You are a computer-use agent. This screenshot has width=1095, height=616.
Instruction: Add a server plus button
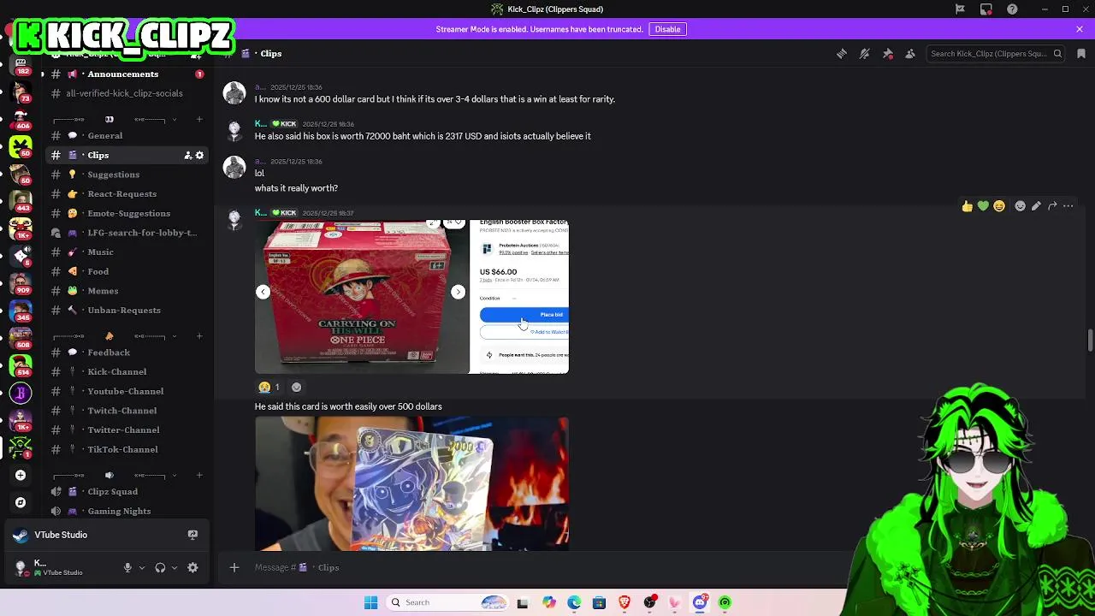coord(21,475)
